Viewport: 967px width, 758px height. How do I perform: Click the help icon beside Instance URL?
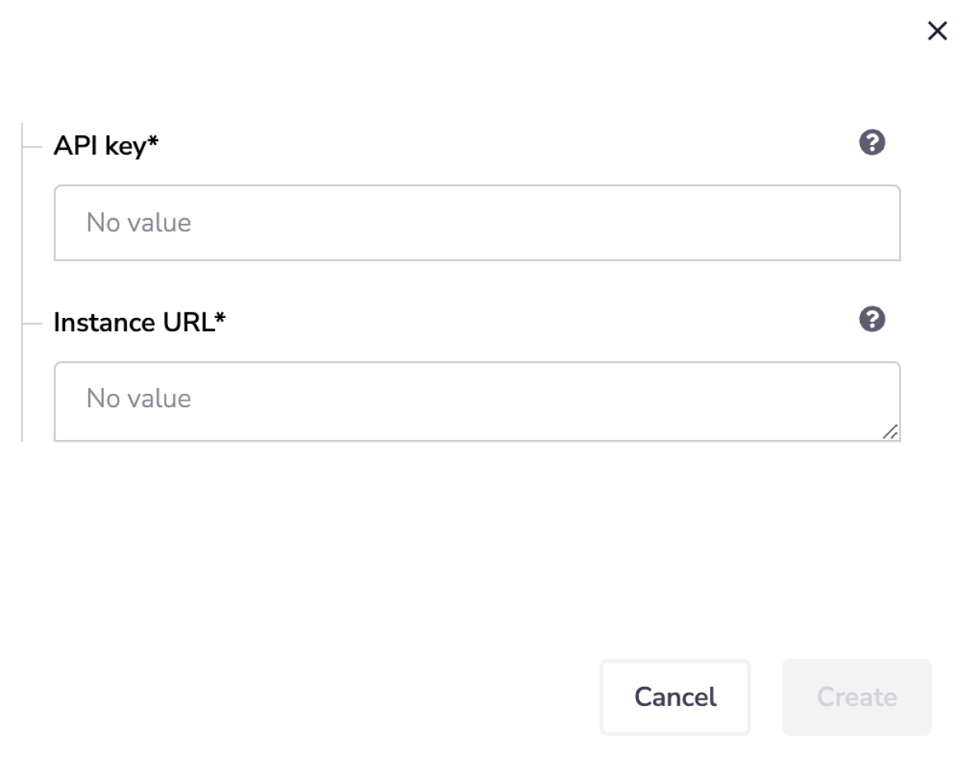[871, 319]
